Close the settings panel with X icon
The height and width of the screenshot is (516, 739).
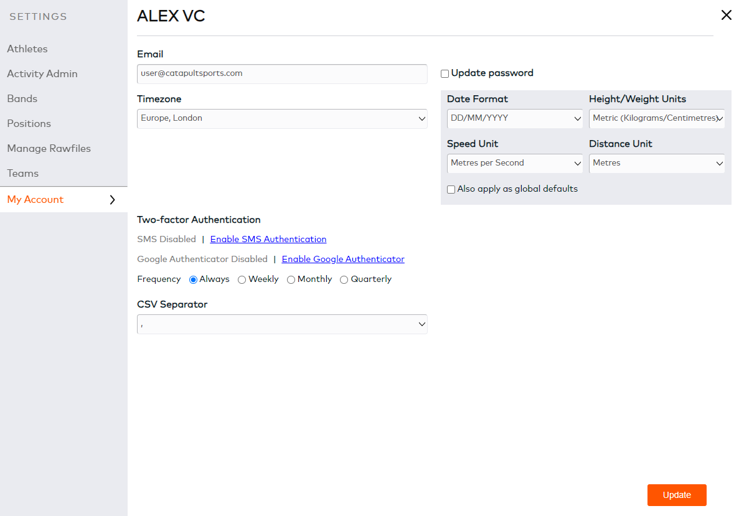(726, 16)
